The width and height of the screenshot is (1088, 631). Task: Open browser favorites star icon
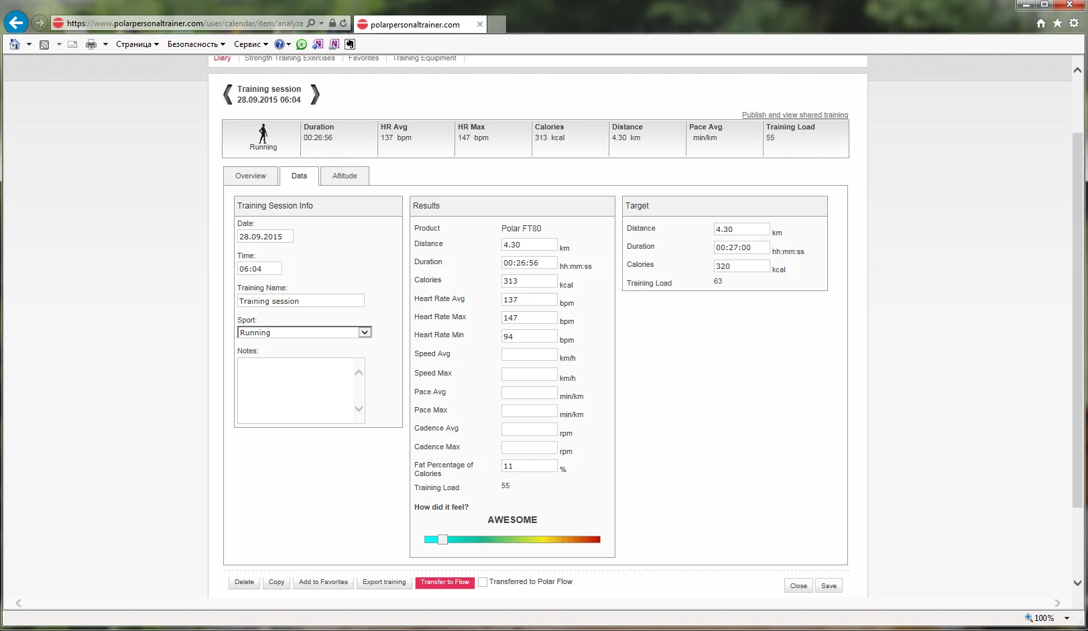click(1057, 23)
